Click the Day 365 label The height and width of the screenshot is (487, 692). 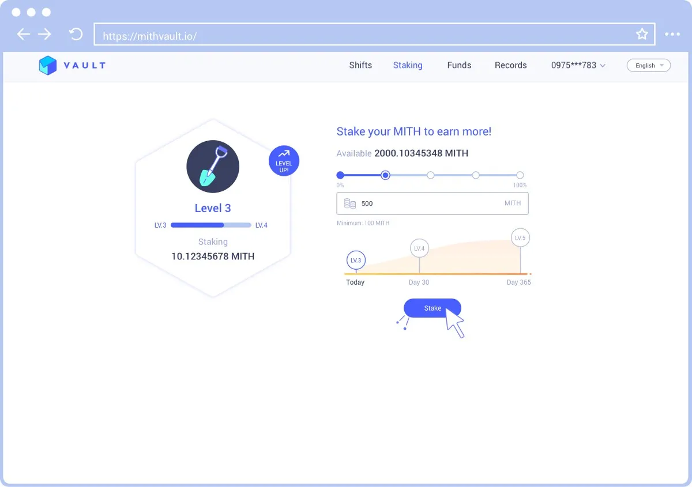(519, 282)
